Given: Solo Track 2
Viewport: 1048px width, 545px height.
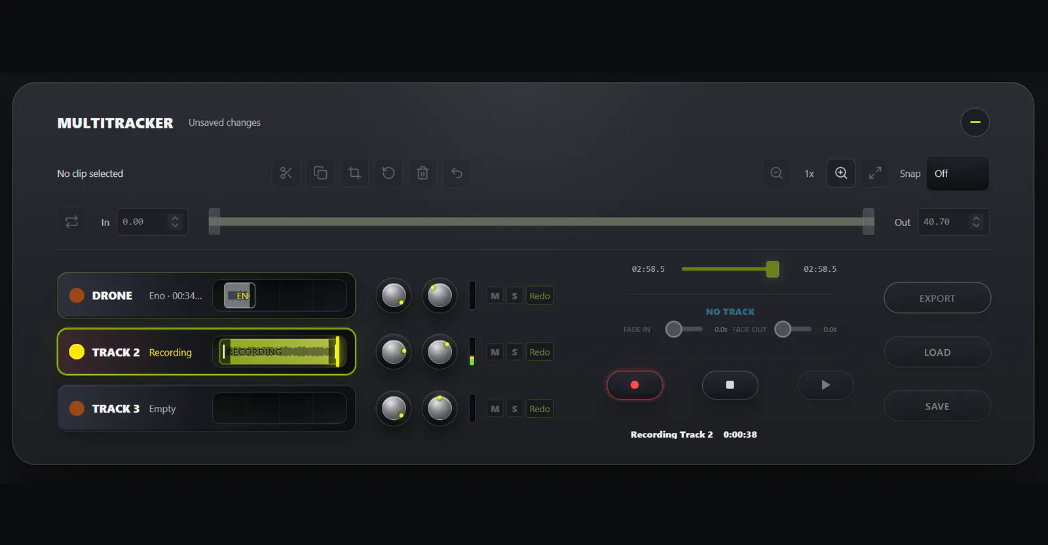Looking at the screenshot, I should (x=514, y=352).
